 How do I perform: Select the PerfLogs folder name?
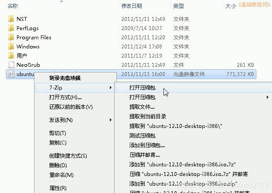pyautogui.click(x=27, y=28)
